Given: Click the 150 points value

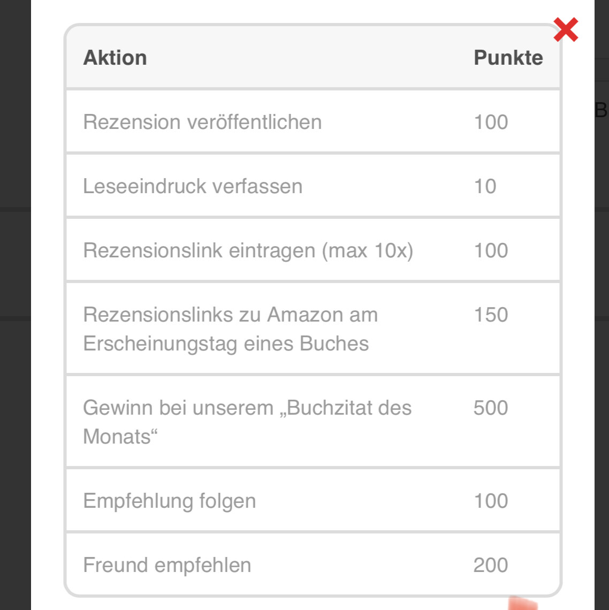Looking at the screenshot, I should pos(491,315).
